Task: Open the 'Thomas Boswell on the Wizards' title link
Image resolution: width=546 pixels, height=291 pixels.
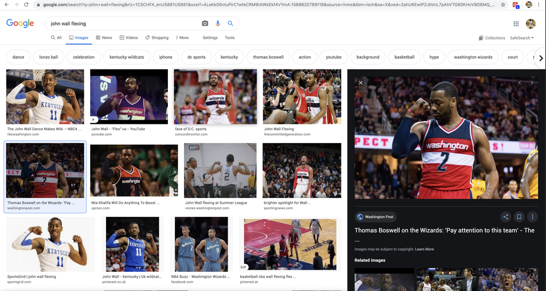Action: pos(444,235)
